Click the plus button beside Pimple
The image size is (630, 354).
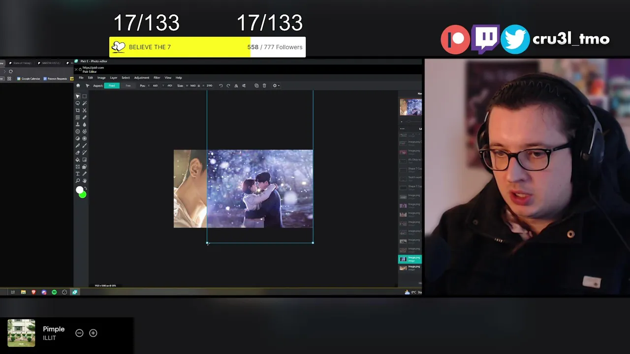pos(93,333)
